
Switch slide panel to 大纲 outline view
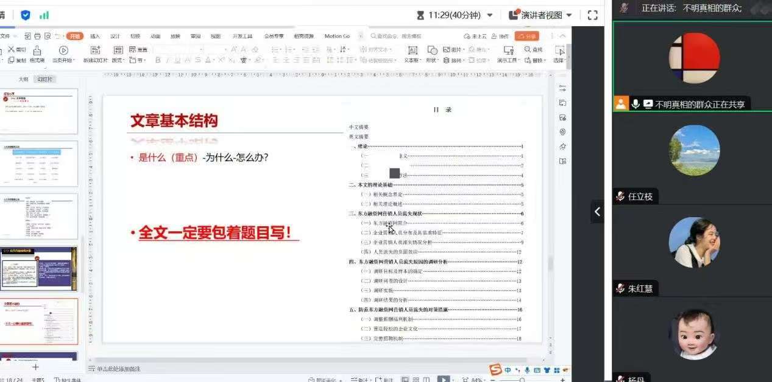click(x=23, y=79)
